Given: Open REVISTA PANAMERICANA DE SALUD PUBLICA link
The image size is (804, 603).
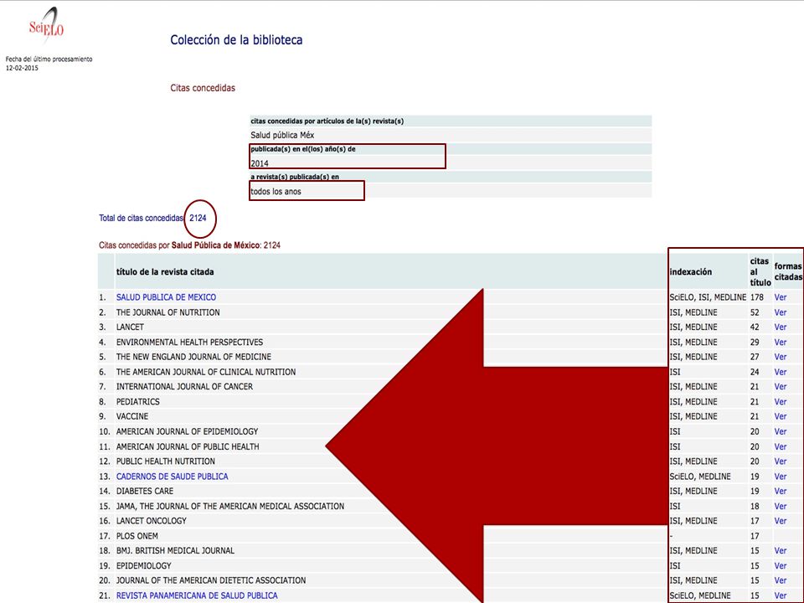Looking at the screenshot, I should [197, 595].
